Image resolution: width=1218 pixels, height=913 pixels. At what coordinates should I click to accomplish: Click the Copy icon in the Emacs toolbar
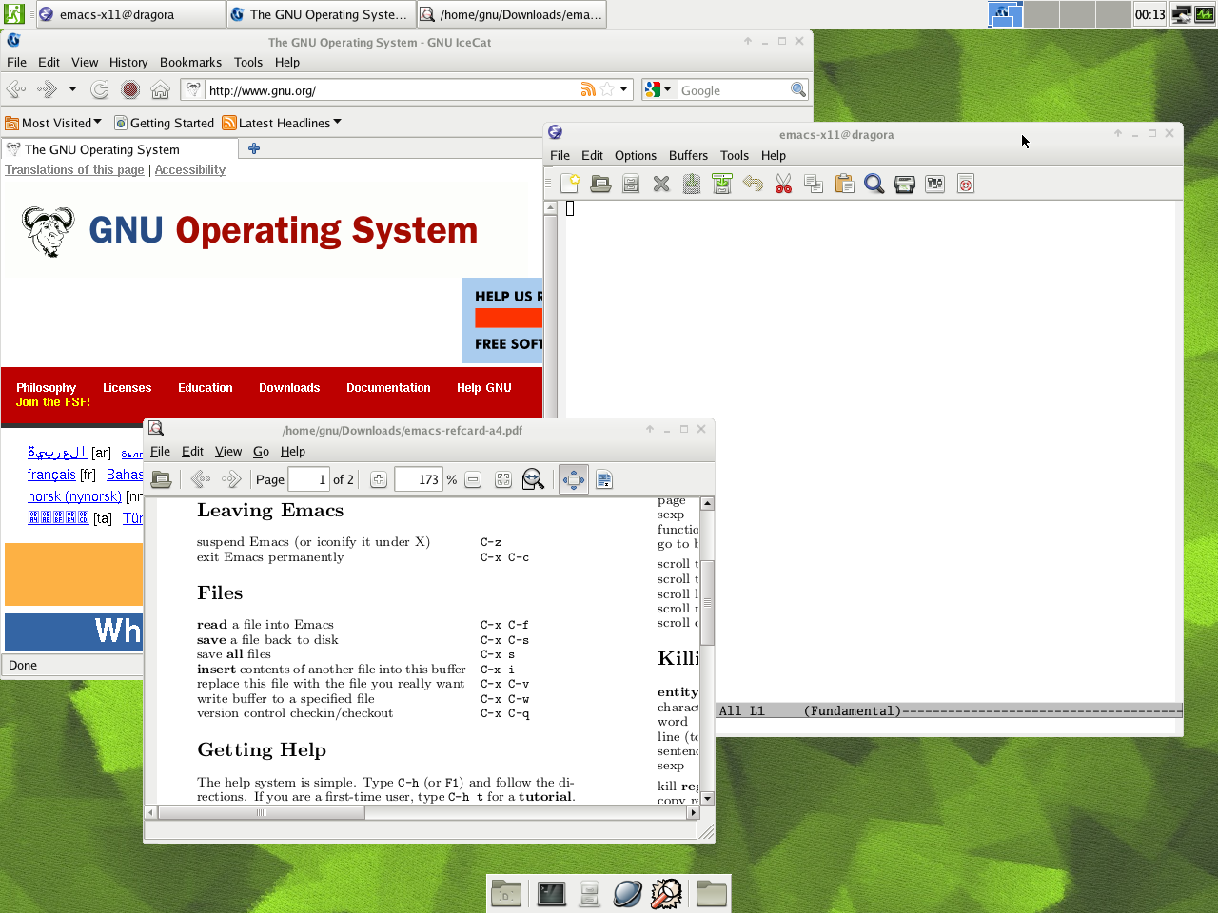point(814,184)
